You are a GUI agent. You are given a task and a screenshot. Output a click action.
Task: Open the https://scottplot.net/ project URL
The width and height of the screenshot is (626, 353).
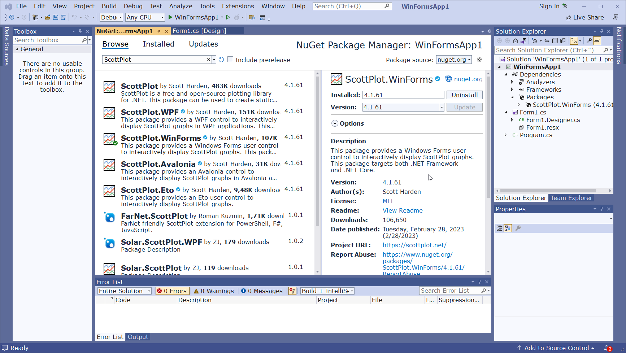click(414, 245)
